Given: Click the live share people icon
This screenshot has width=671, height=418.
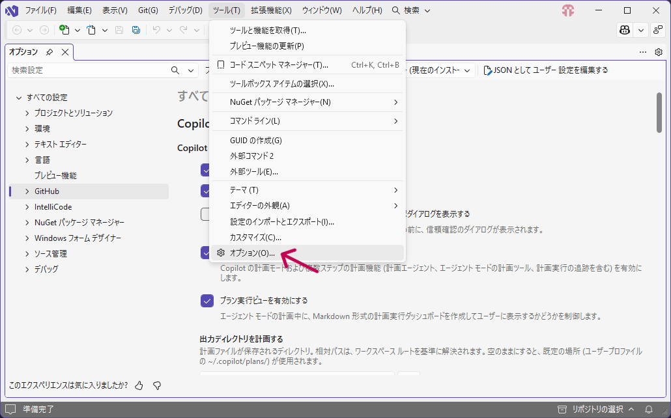Looking at the screenshot, I should (657, 30).
